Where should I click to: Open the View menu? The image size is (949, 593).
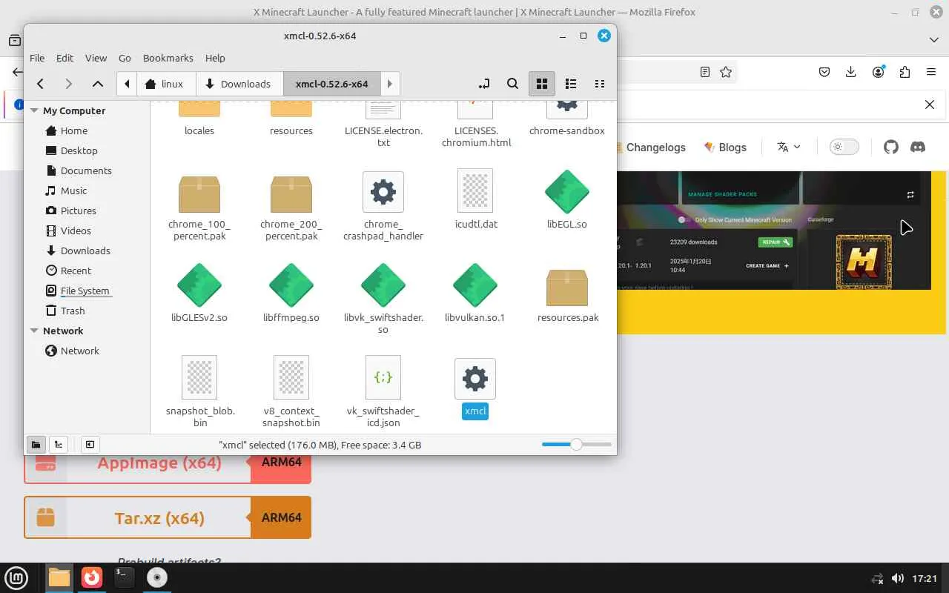(x=96, y=58)
